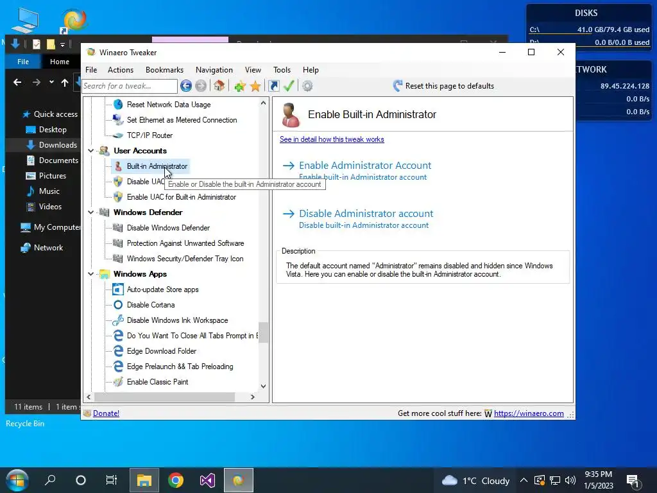Viewport: 657px width, 493px height.
Task: Click the Enable Classic Paint icon
Action: (118, 382)
